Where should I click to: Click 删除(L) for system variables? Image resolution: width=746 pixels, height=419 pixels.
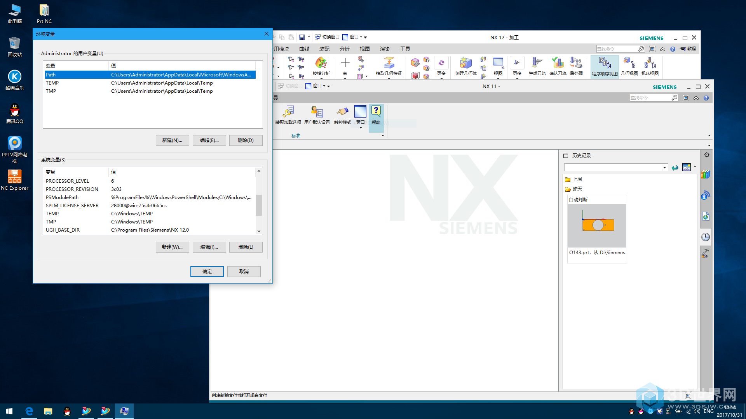click(x=246, y=247)
